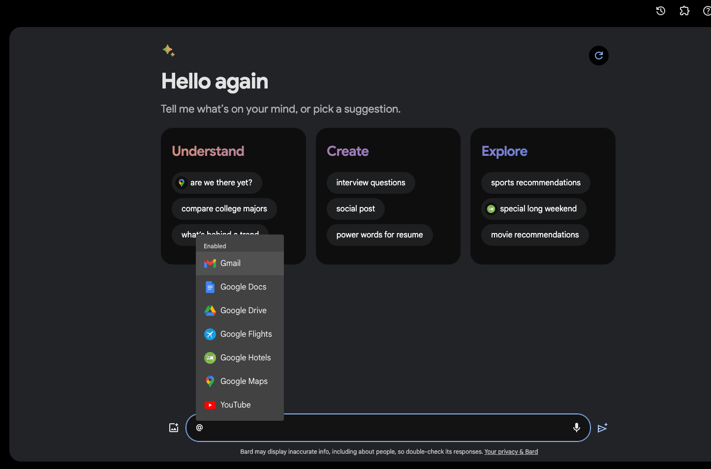Click the Google Docs document icon
Image resolution: width=711 pixels, height=469 pixels.
[210, 287]
